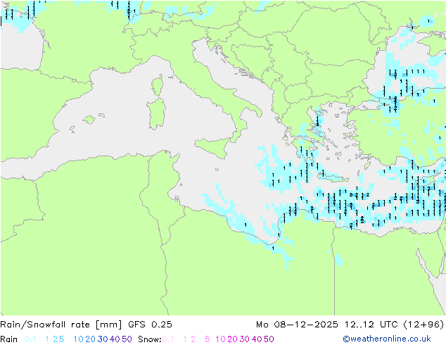Click the '(12+96)' forecast offset text
The height and width of the screenshot is (345, 446).
click(423, 325)
